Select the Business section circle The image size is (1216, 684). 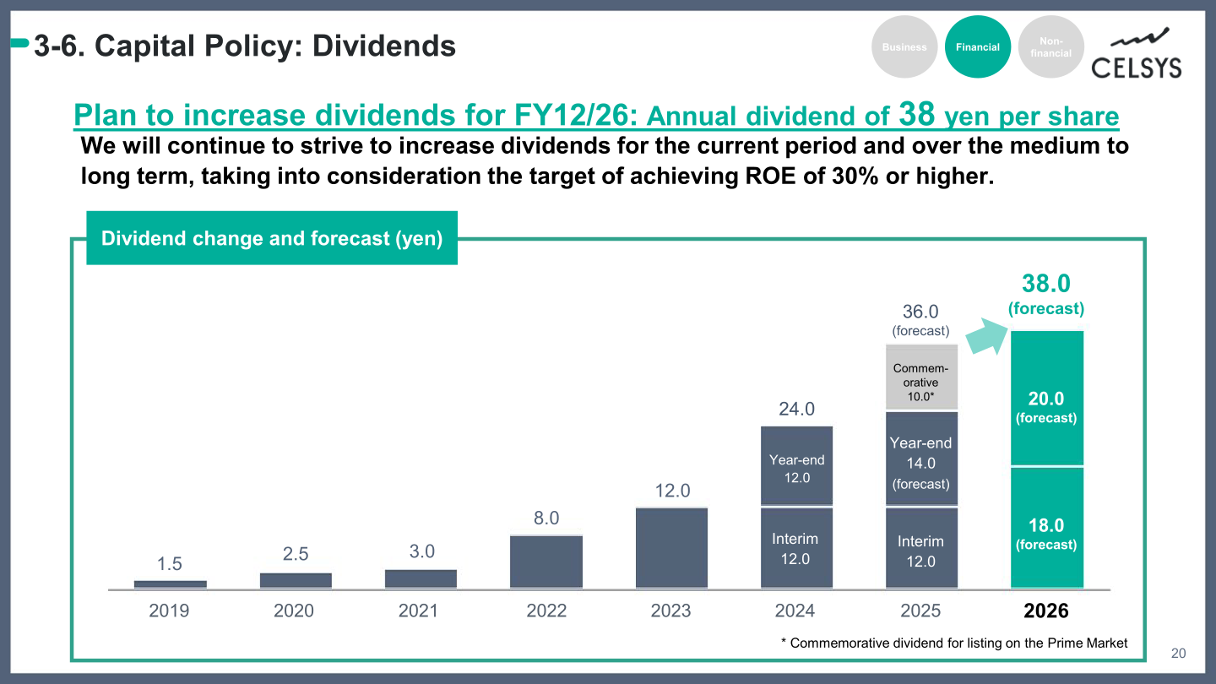tap(904, 47)
